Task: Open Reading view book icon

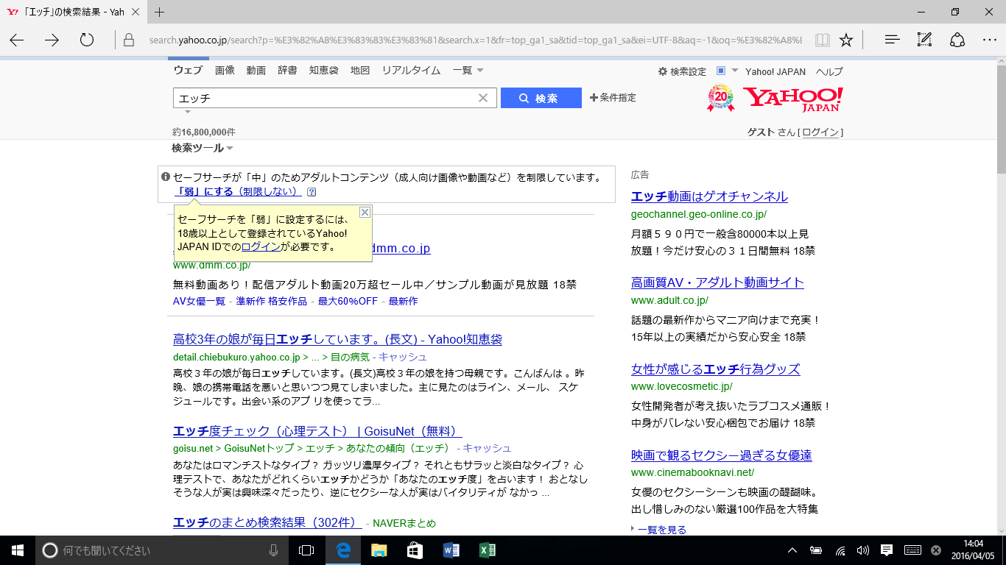Action: click(822, 40)
